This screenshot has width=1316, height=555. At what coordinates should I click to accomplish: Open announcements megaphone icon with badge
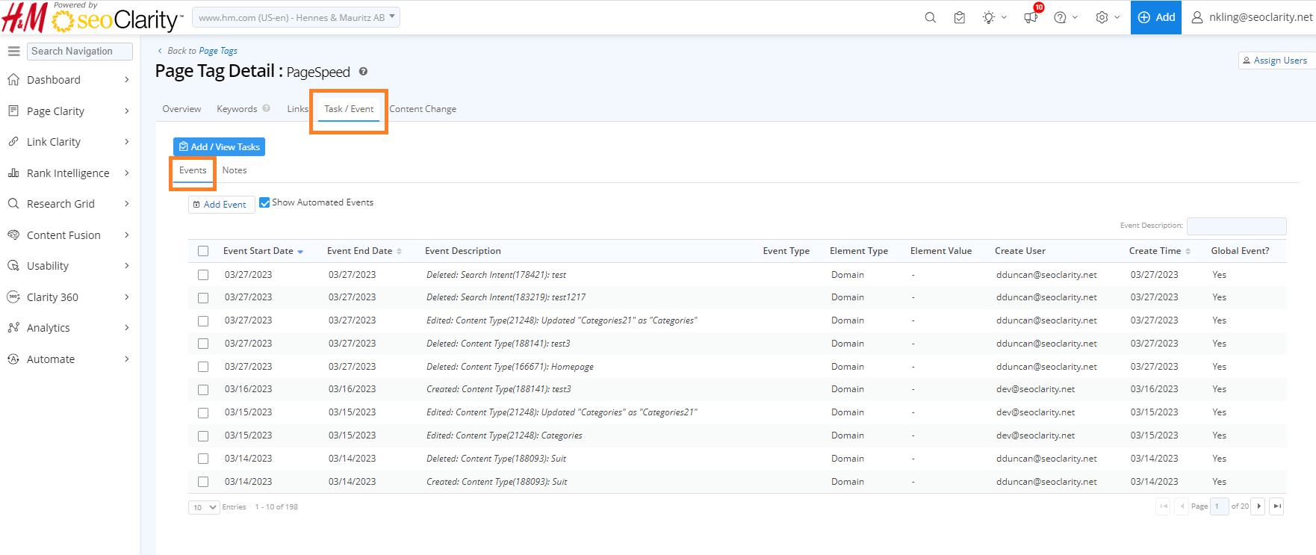[x=1031, y=17]
